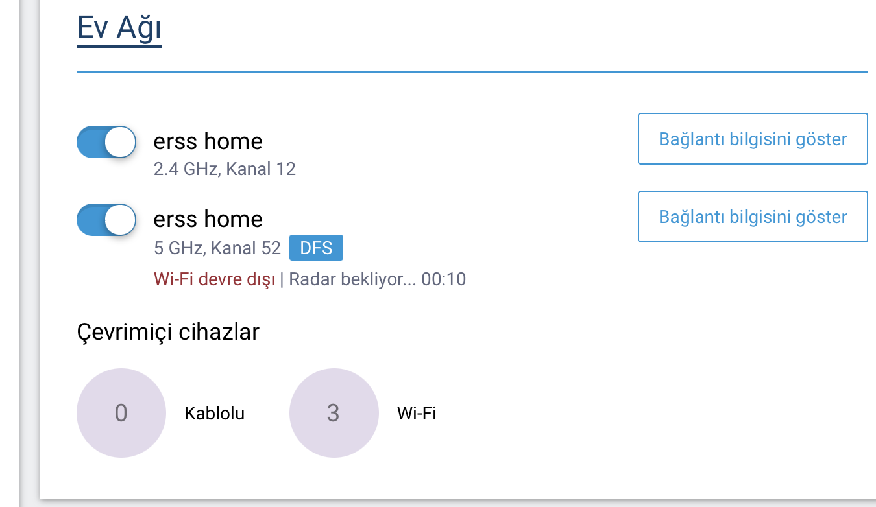Viewport: 876px width, 507px height.
Task: Click the Çevrimiçi cihazlar heading
Action: [x=168, y=332]
